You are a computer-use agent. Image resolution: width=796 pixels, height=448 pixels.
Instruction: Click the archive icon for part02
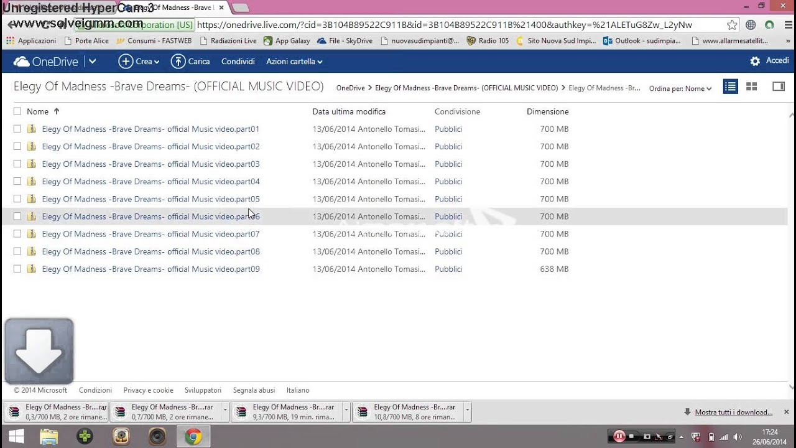[32, 146]
